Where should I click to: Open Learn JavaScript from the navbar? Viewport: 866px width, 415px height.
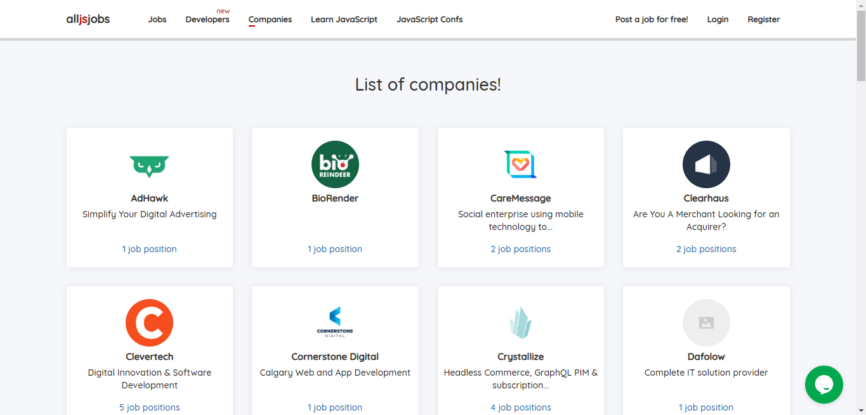(344, 20)
